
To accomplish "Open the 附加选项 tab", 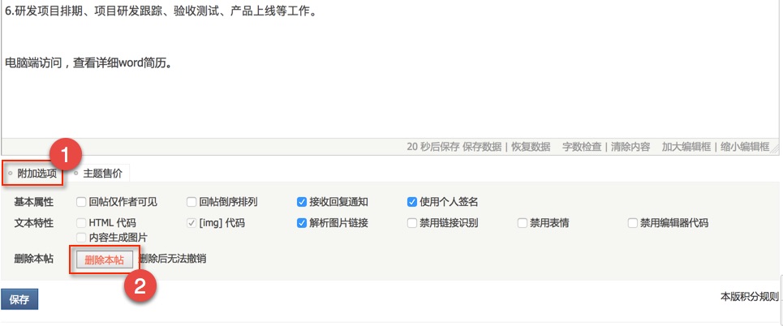I will tap(37, 173).
